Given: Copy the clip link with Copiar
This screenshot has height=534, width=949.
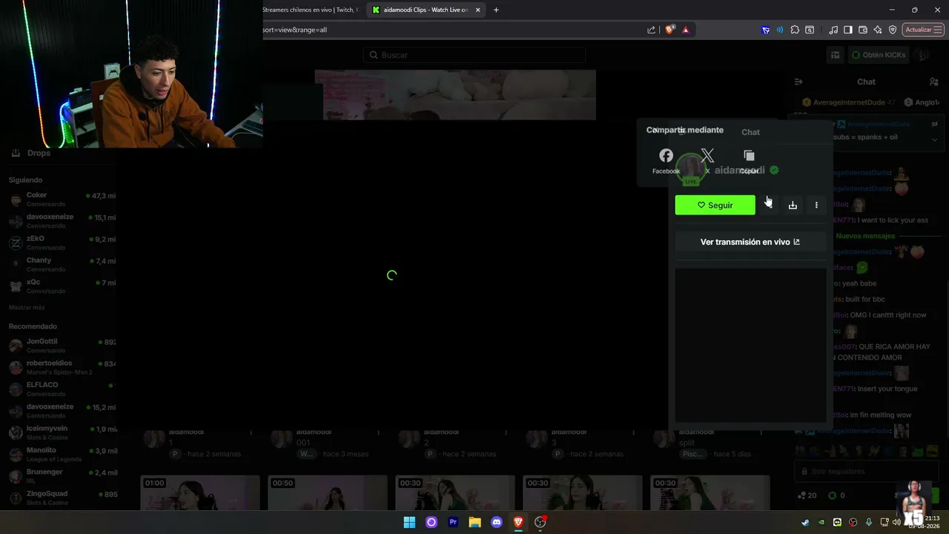Looking at the screenshot, I should (x=749, y=161).
